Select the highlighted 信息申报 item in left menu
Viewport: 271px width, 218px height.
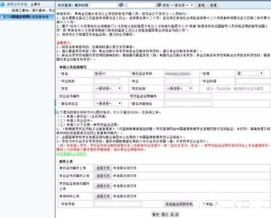click(x=26, y=17)
